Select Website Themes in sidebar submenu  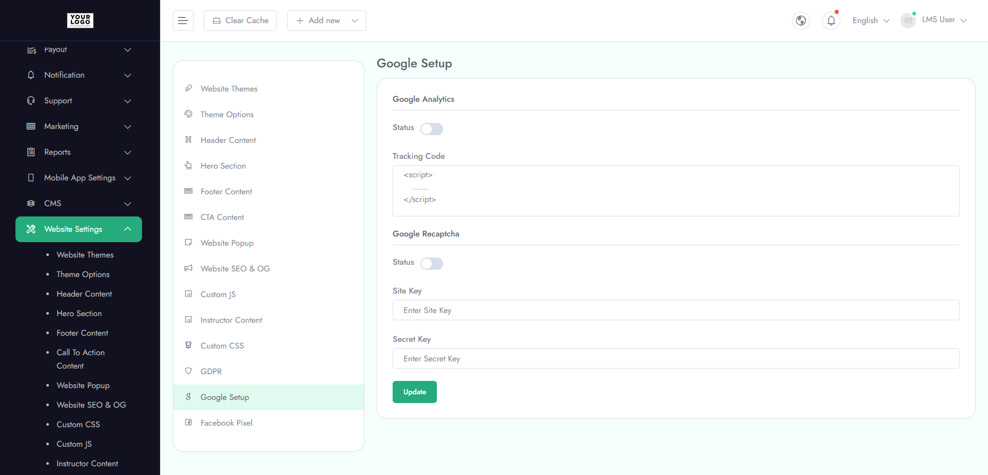(85, 255)
